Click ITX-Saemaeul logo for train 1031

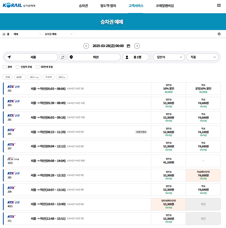(13, 159)
